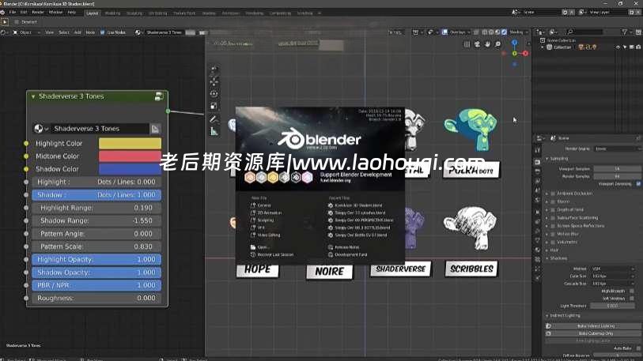
Task: Select the Move tool in viewport toolbar
Action: click(x=214, y=81)
